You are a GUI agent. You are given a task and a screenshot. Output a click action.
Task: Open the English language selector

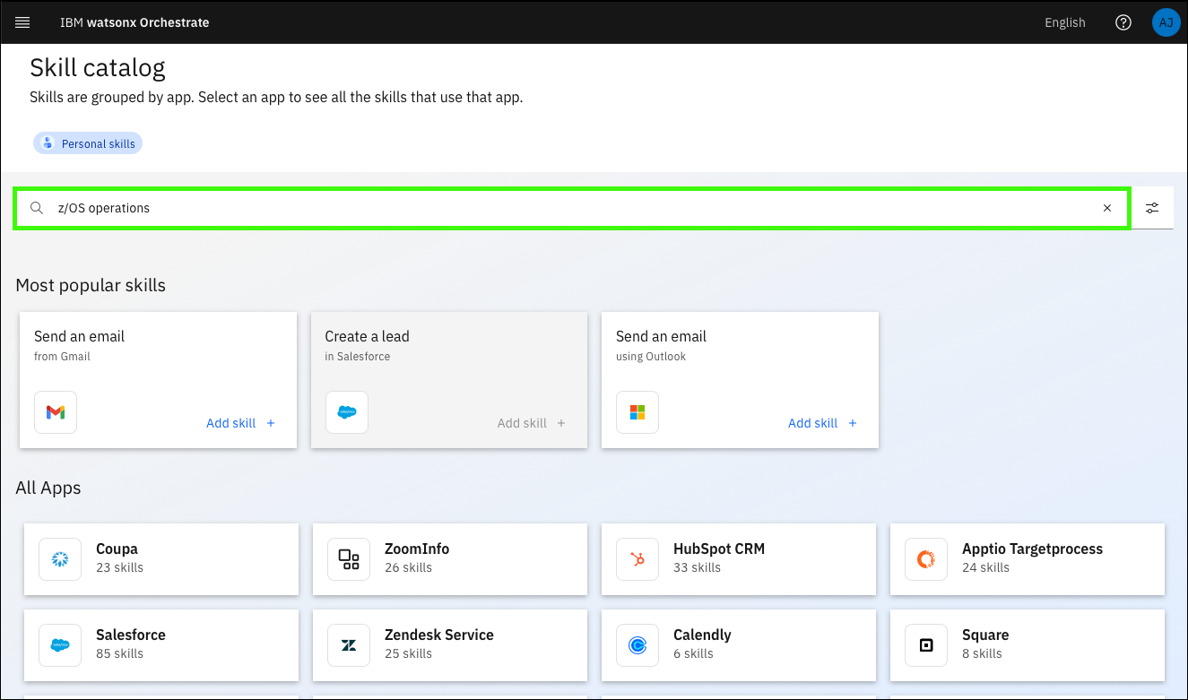[1064, 22]
